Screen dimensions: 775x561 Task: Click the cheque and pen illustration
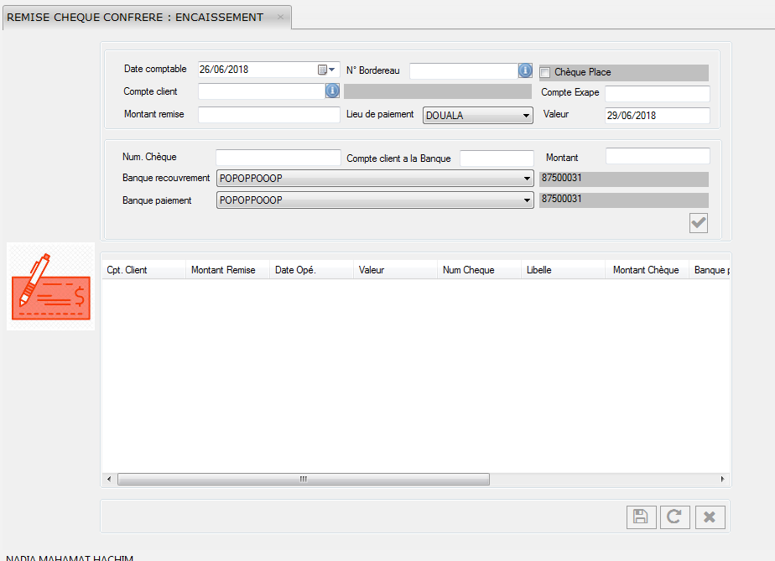50,287
